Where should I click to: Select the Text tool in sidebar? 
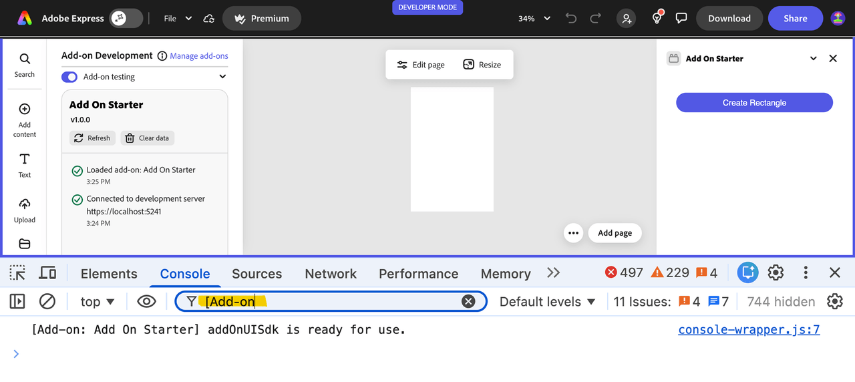(25, 165)
